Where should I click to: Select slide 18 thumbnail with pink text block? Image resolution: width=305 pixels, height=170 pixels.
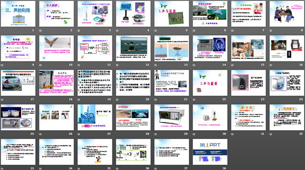(56, 83)
